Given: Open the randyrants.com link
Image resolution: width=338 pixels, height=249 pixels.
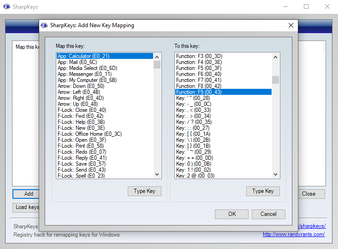Looking at the screenshot, I should pos(294,234).
